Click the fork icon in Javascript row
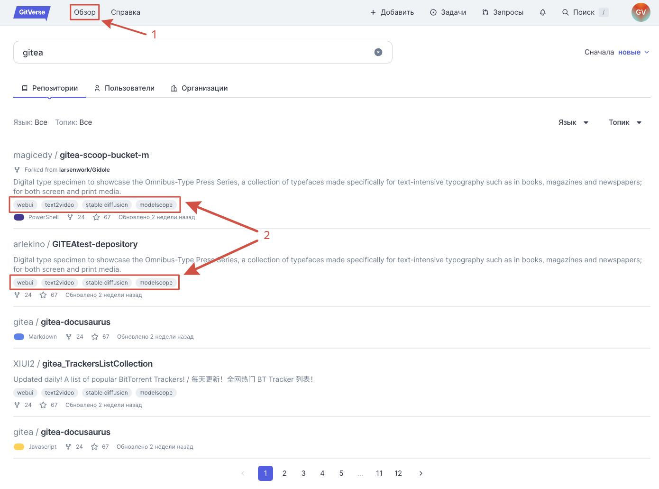This screenshot has height=489, width=659. tap(68, 447)
